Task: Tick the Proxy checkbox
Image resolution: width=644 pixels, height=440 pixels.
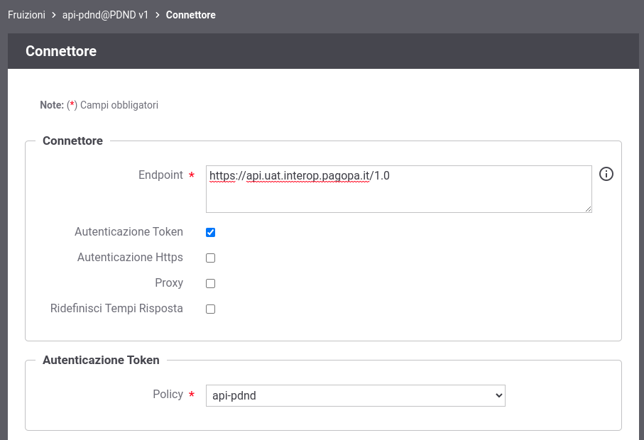Action: [x=210, y=283]
